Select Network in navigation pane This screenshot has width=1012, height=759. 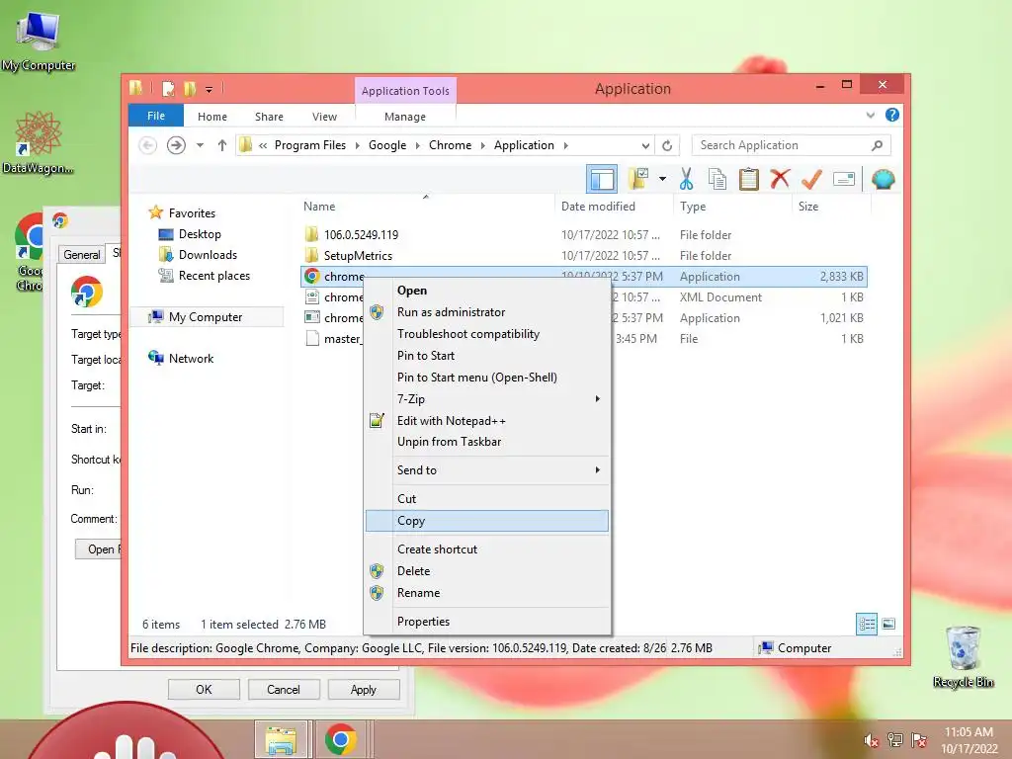191,358
